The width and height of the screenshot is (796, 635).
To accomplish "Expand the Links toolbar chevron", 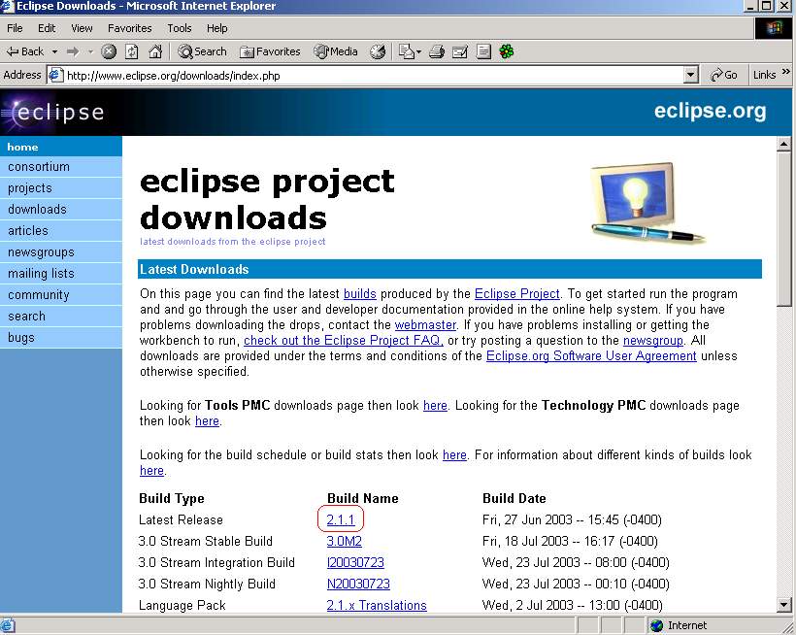I will click(786, 72).
